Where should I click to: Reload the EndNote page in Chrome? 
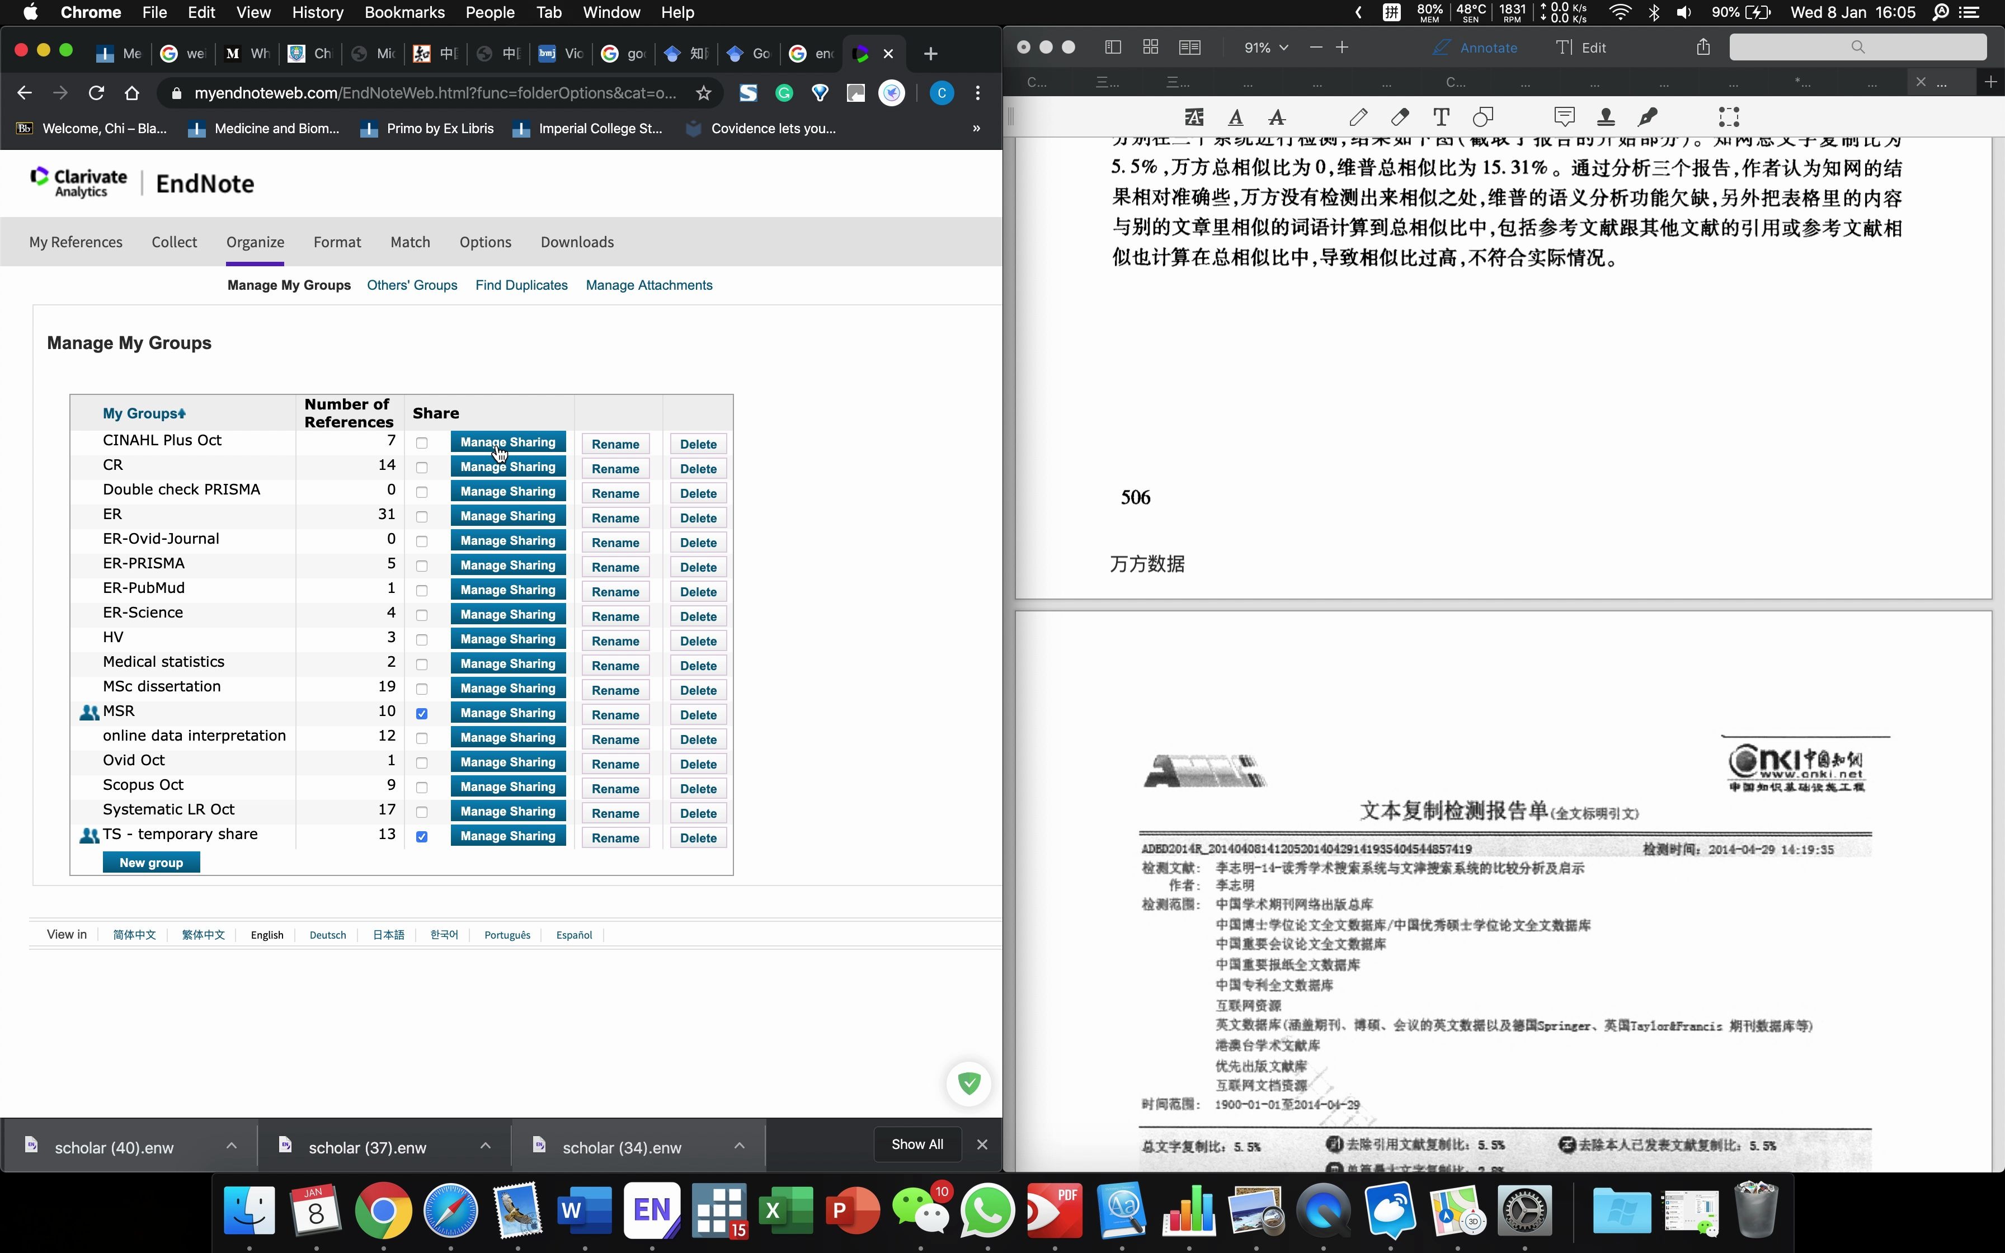96,93
